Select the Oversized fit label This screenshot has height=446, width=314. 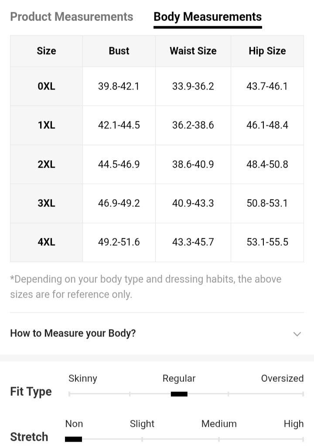pyautogui.click(x=282, y=378)
